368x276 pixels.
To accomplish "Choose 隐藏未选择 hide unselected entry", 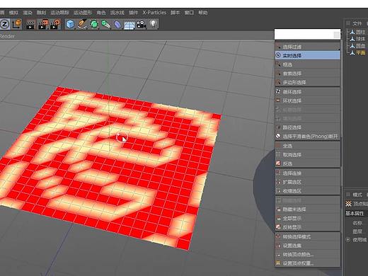I will pyautogui.click(x=308, y=209).
